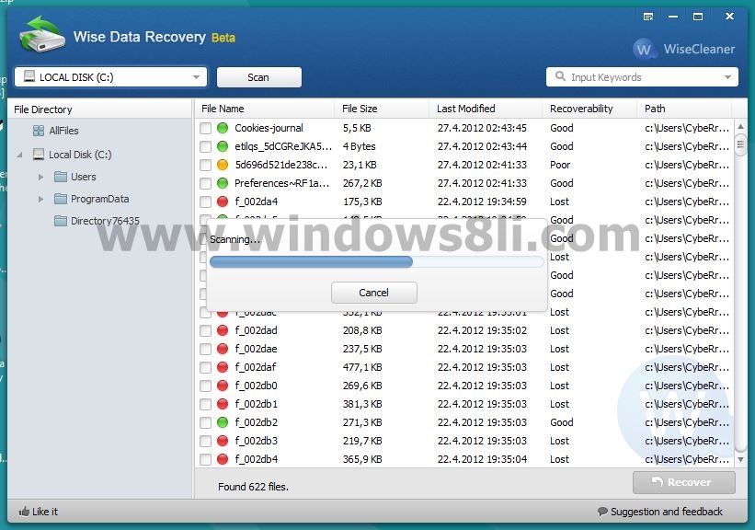Sort by File Size column header
This screenshot has height=530, width=755.
click(382, 109)
